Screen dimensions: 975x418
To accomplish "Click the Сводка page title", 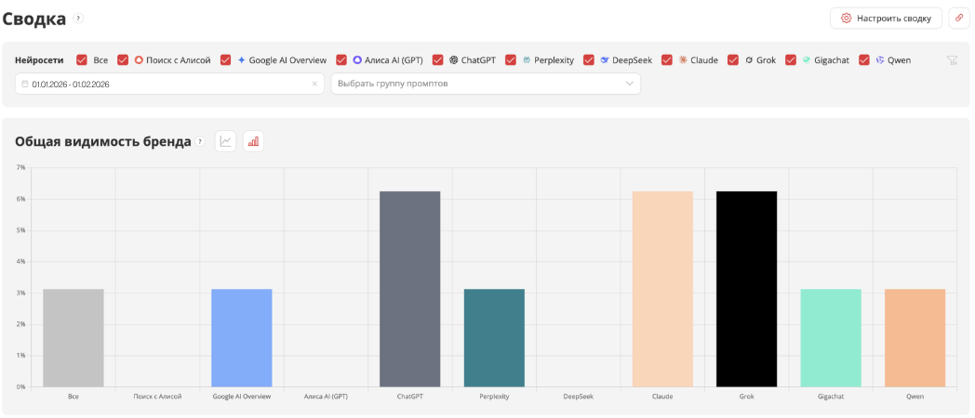I will point(34,19).
